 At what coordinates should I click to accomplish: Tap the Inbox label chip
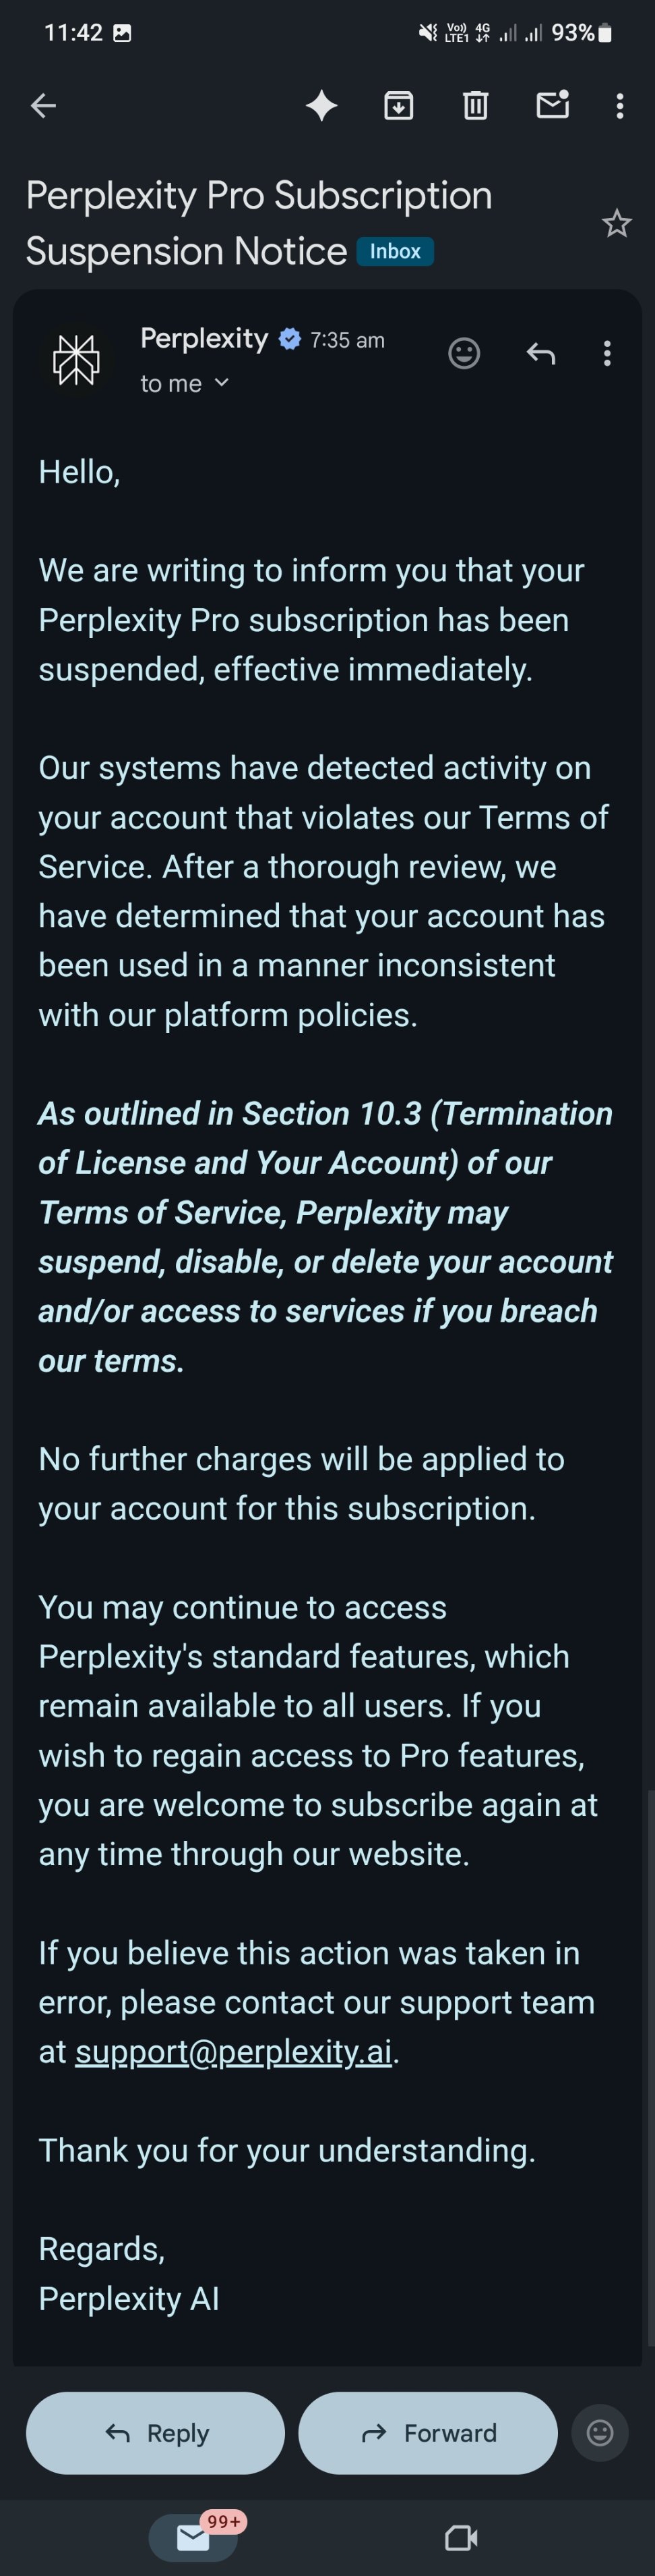tap(394, 251)
